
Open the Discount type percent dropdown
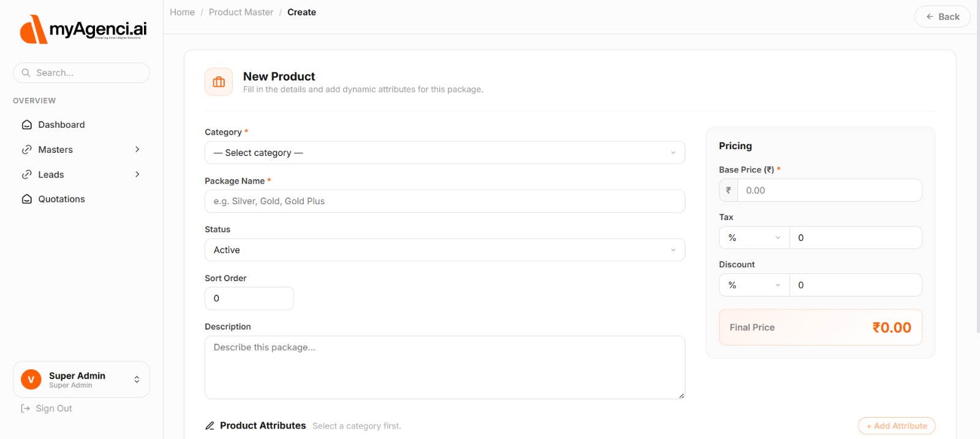click(754, 285)
